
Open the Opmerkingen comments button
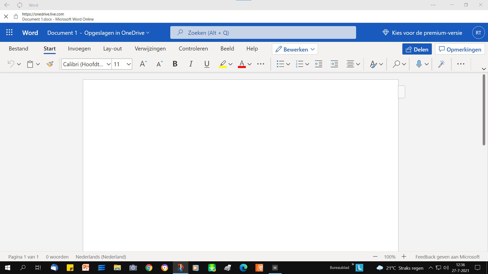pos(460,49)
